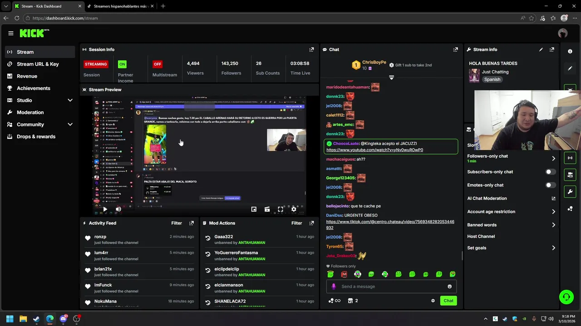Pop out the Mod Actions panel
This screenshot has height=326, width=581.
tap(311, 223)
